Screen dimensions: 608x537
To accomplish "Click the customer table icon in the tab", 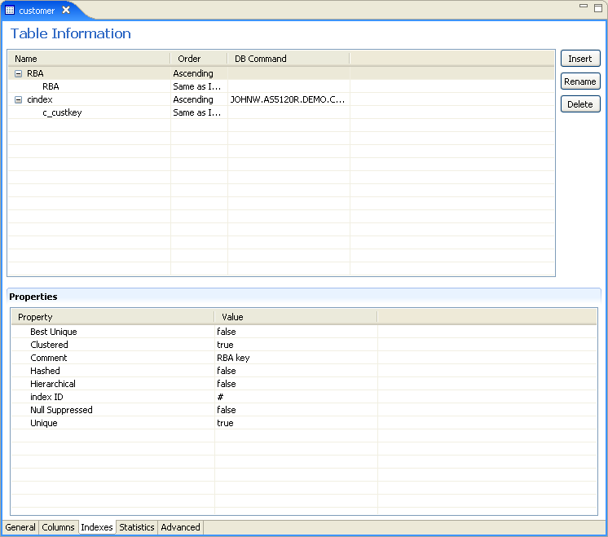I will point(10,10).
